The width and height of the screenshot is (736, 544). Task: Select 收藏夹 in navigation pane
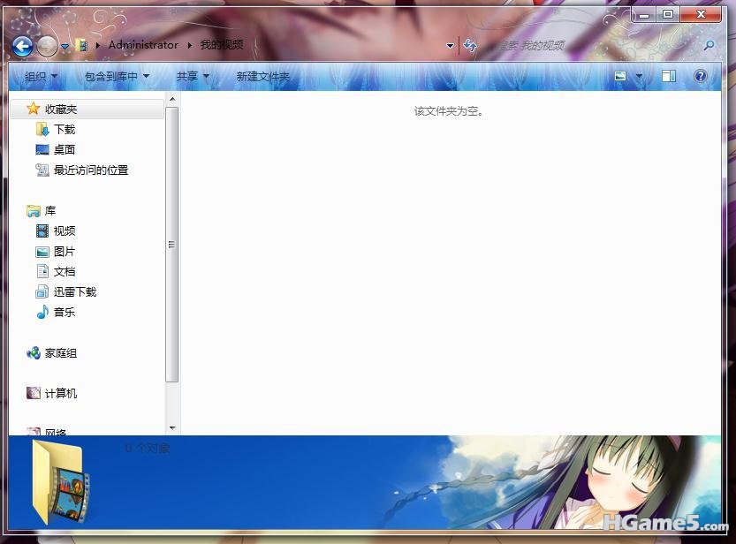tap(87, 109)
